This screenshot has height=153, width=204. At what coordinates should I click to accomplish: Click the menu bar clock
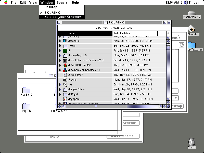[x=172, y=2]
